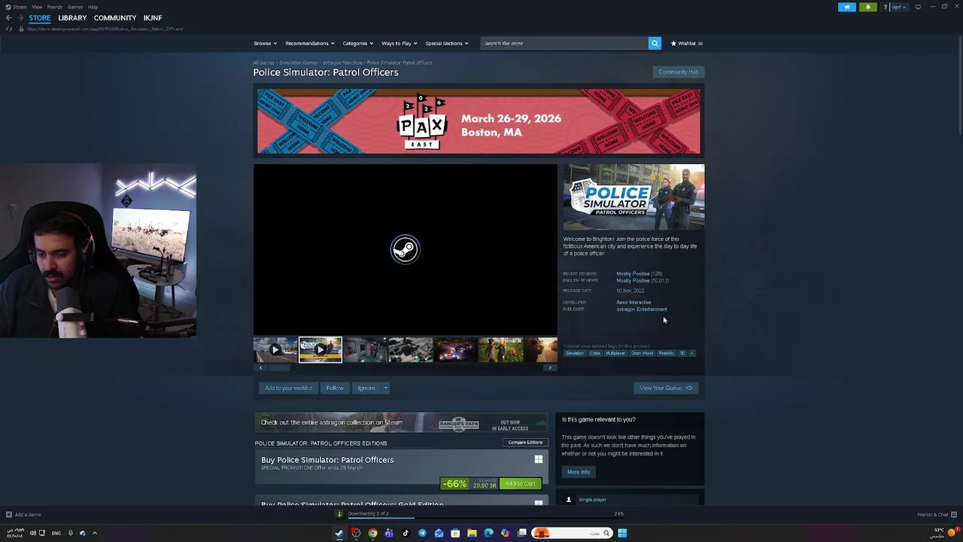Click the Steam logo loading in video player

[x=405, y=249]
